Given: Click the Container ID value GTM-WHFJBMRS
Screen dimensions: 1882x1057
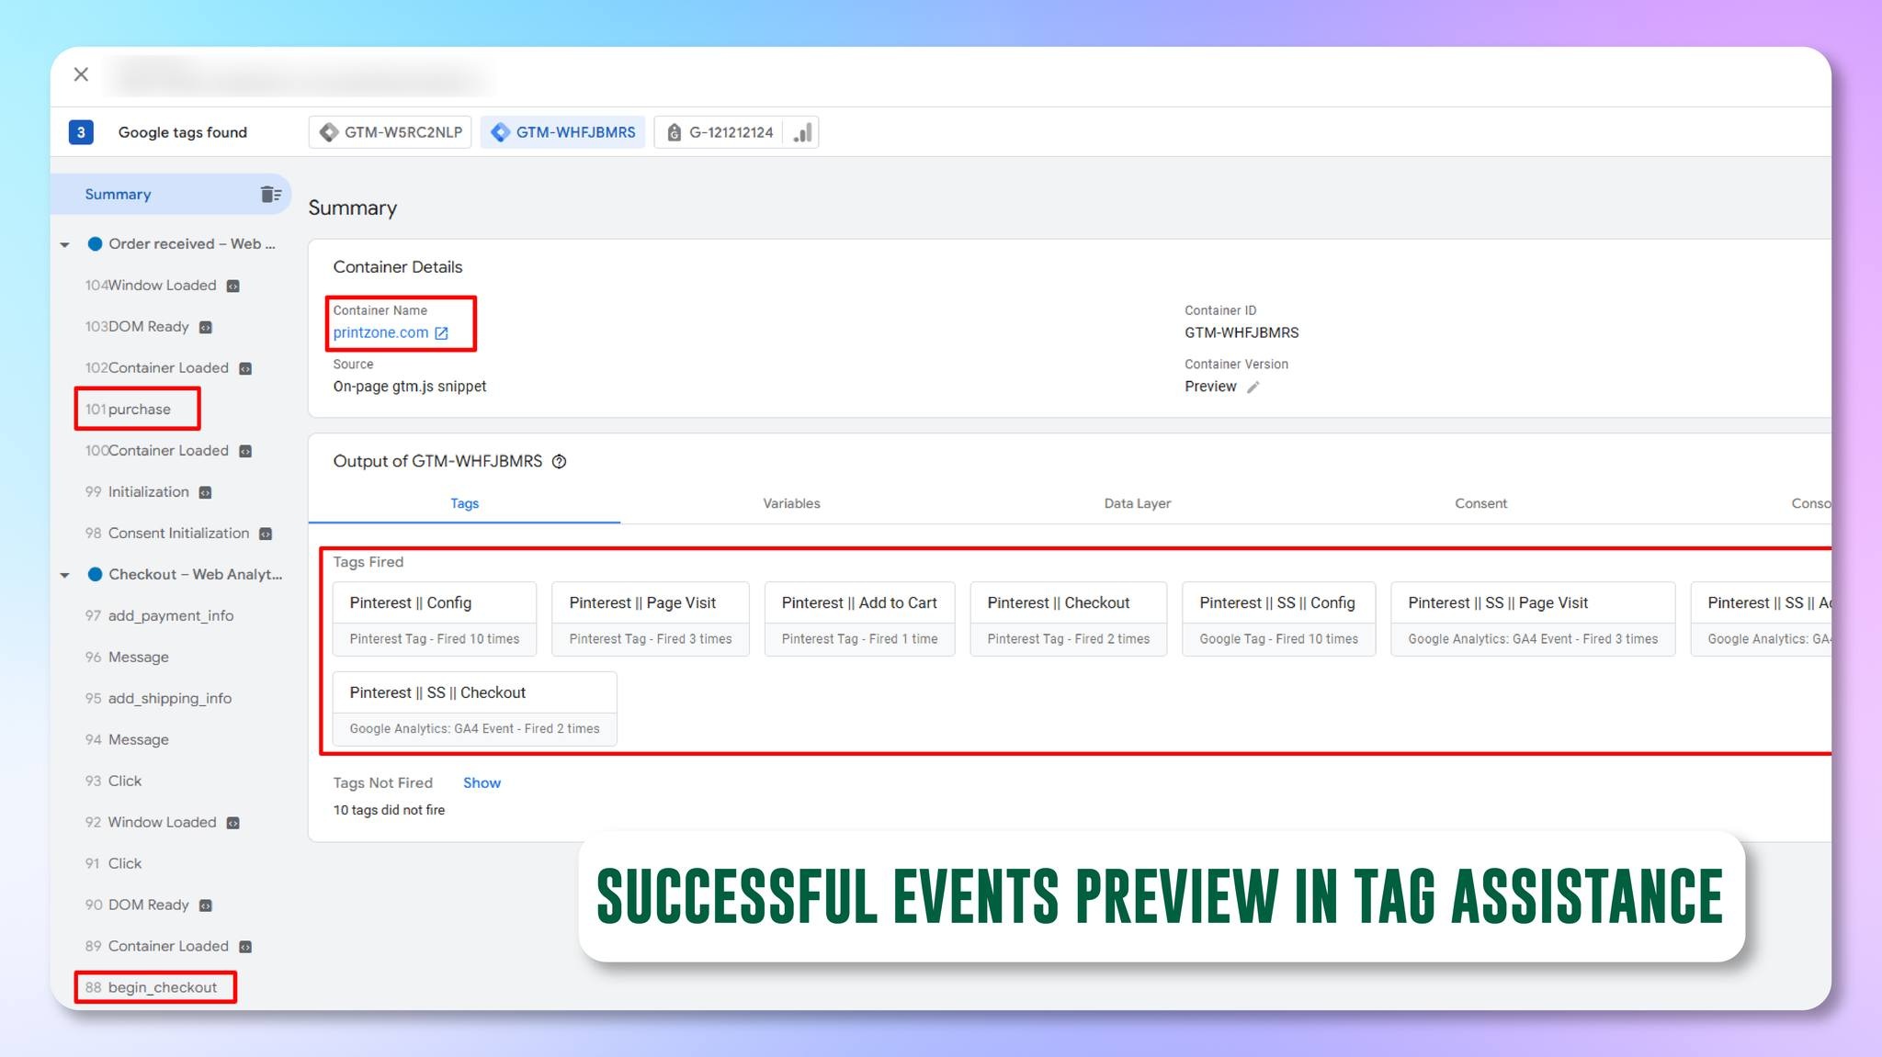Looking at the screenshot, I should (1241, 332).
